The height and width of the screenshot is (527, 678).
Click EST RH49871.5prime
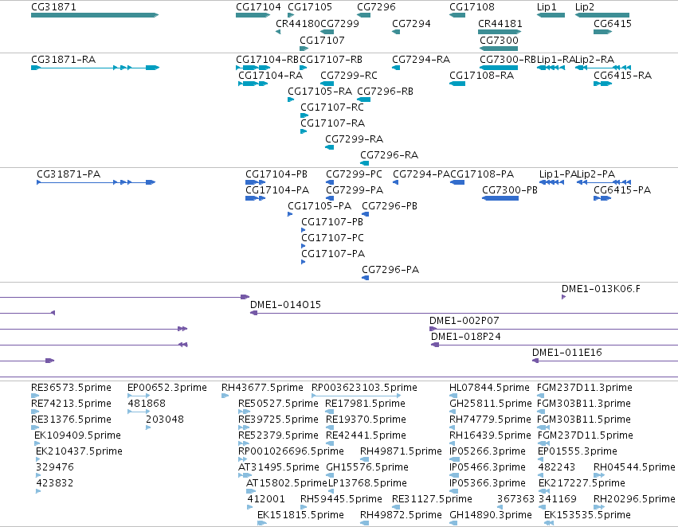[365, 459]
